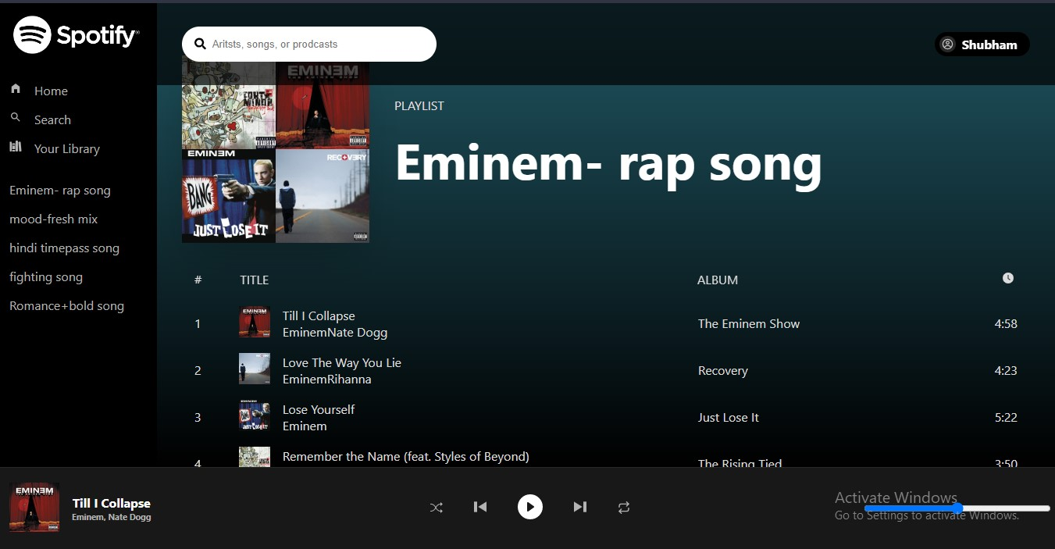Click the Your Library icon

(x=16, y=147)
